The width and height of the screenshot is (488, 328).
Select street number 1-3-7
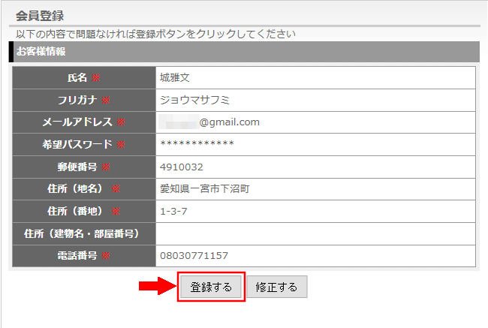pyautogui.click(x=173, y=212)
